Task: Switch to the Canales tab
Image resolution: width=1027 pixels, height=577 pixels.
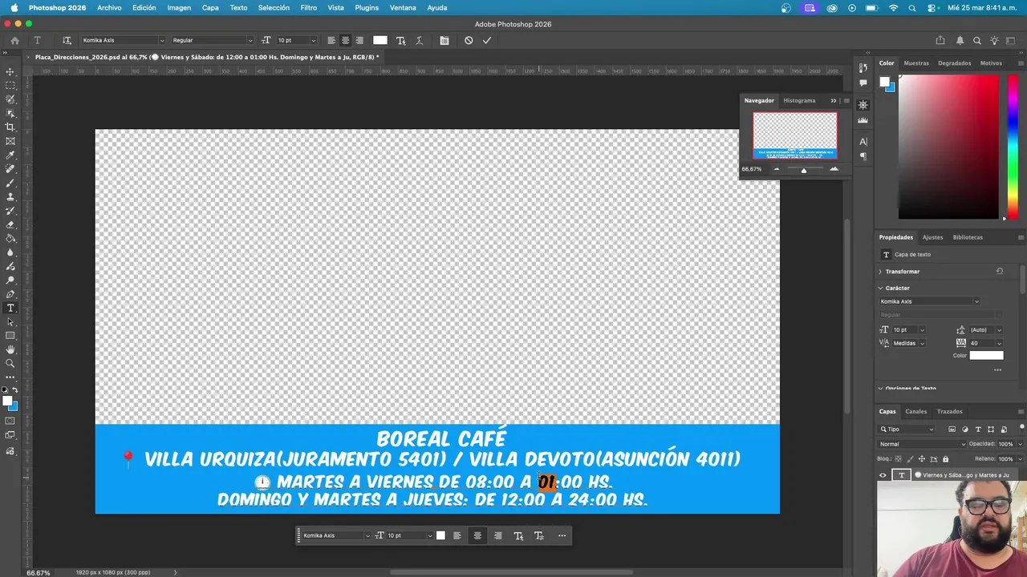Action: [915, 411]
